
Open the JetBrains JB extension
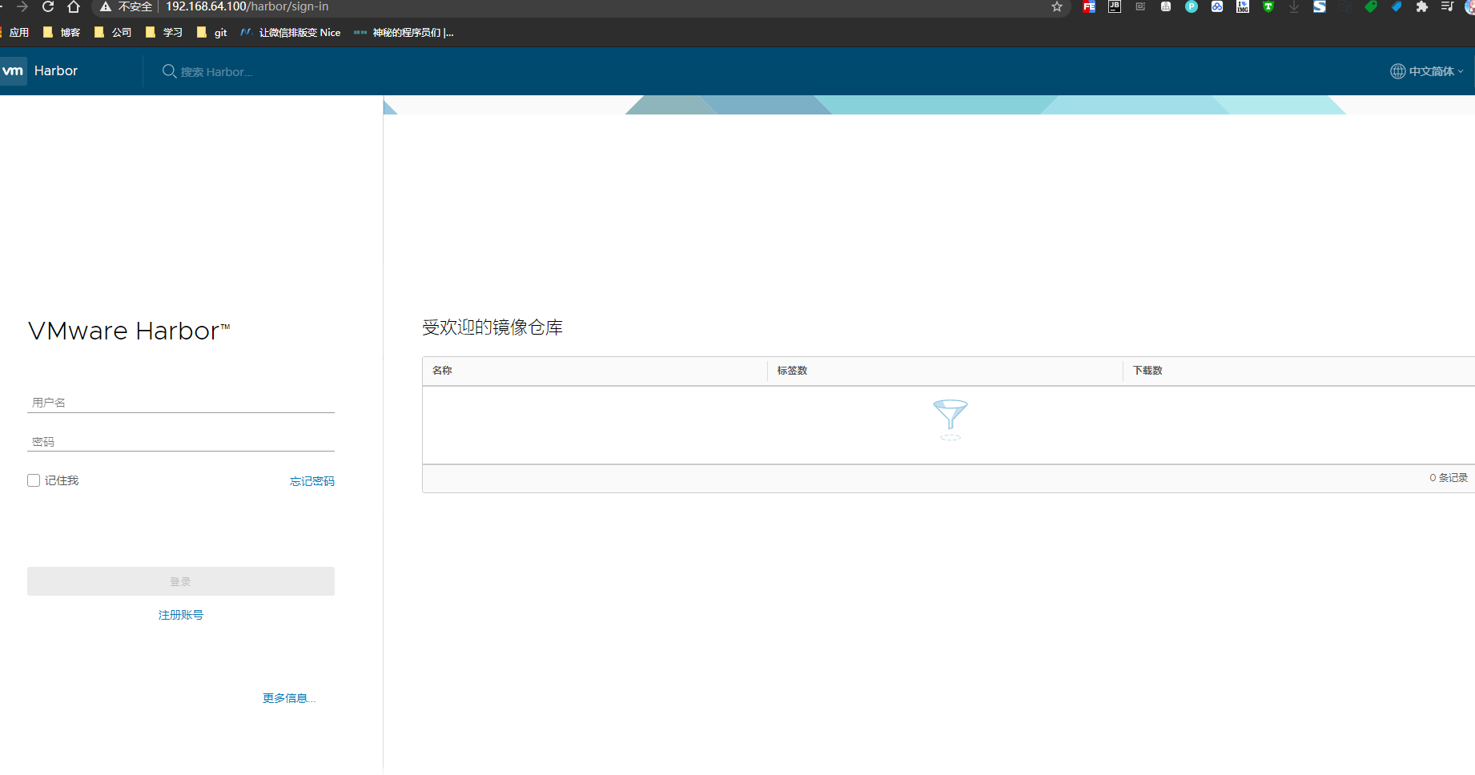click(1115, 6)
